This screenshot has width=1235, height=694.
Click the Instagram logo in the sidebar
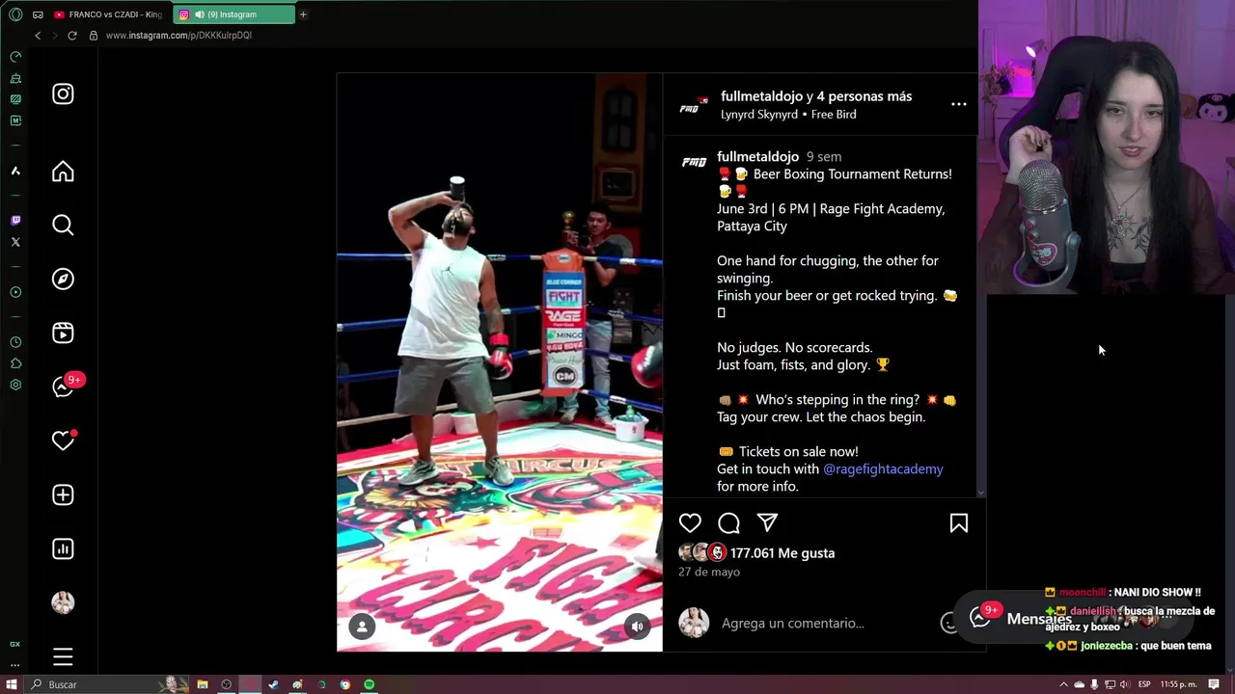point(63,93)
